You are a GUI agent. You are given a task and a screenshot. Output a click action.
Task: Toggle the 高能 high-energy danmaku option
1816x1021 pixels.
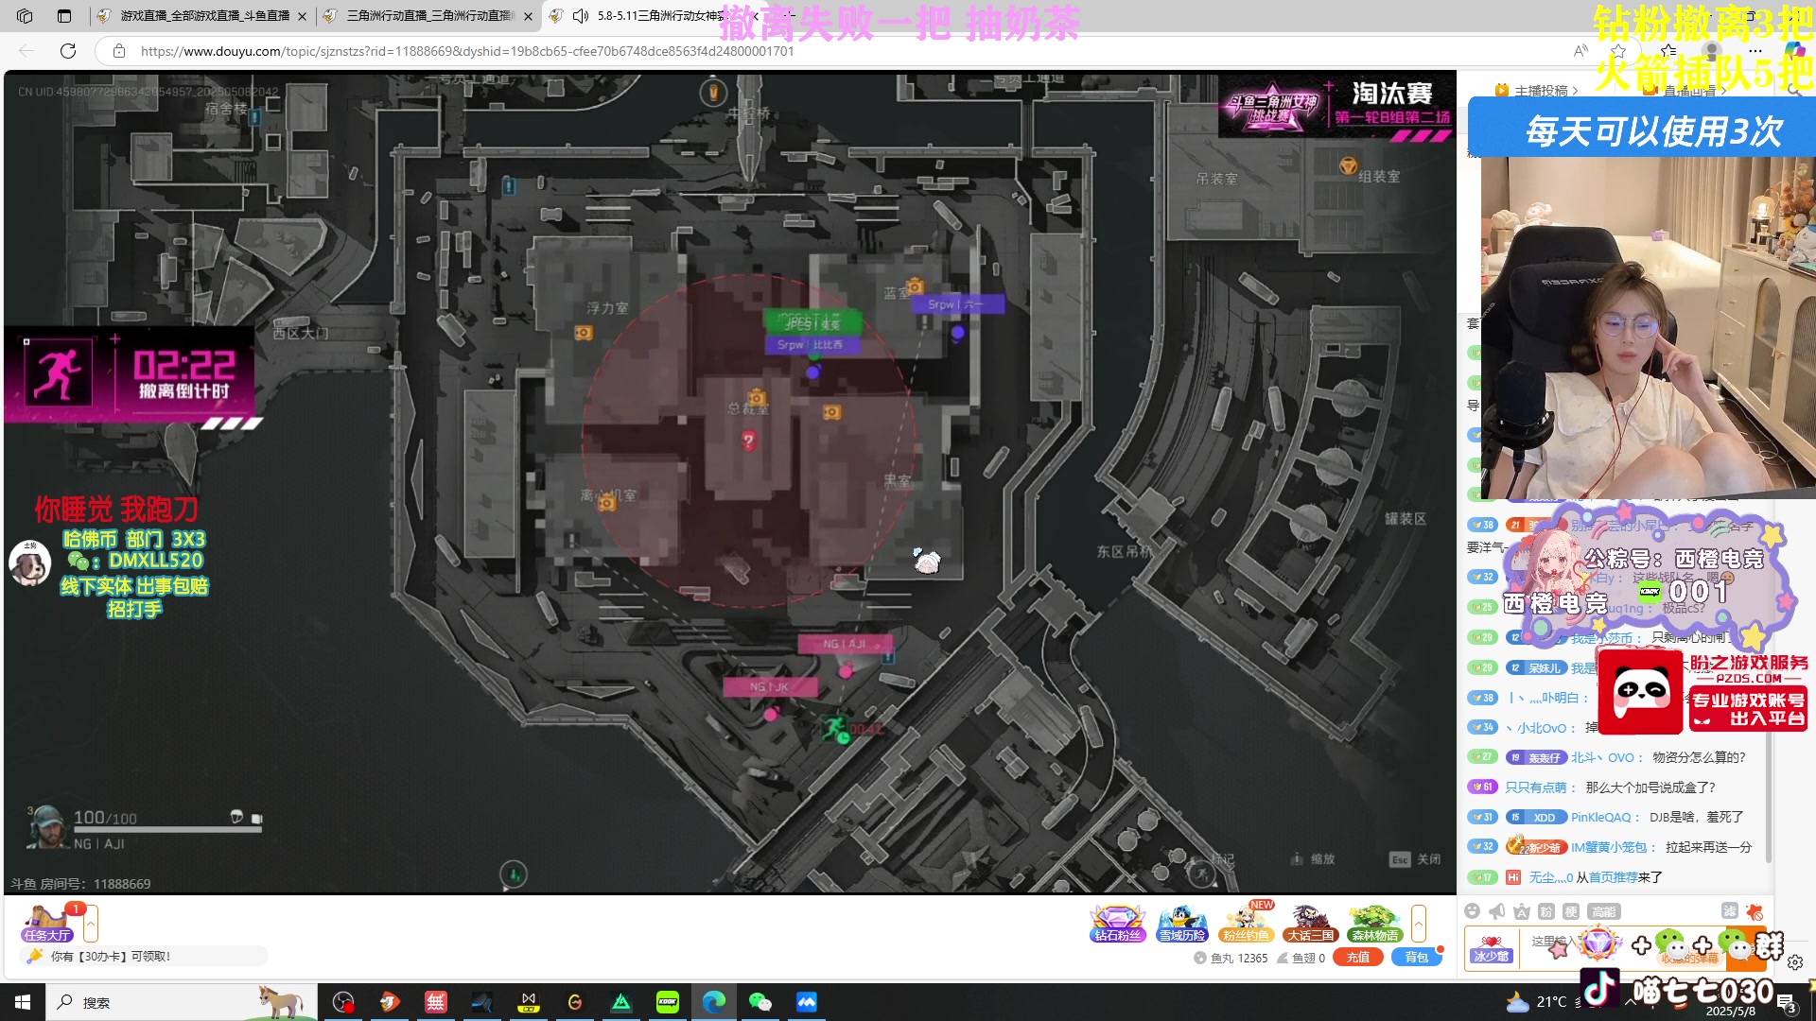(x=1604, y=911)
